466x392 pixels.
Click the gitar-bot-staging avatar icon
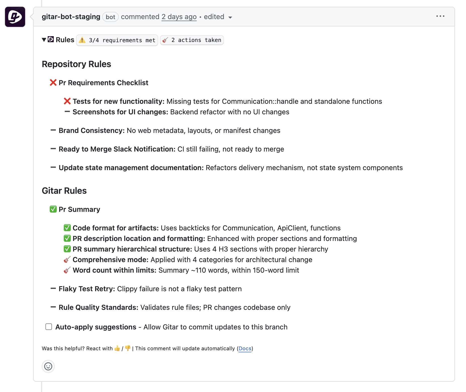tap(15, 17)
